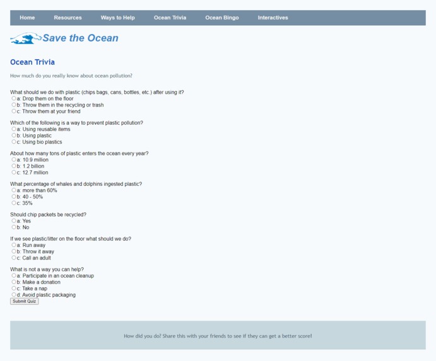Click the 'tons of plastic enters the ocean' question
The width and height of the screenshot is (436, 361).
(x=80, y=153)
